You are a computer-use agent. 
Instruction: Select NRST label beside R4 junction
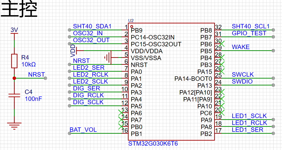(36, 74)
